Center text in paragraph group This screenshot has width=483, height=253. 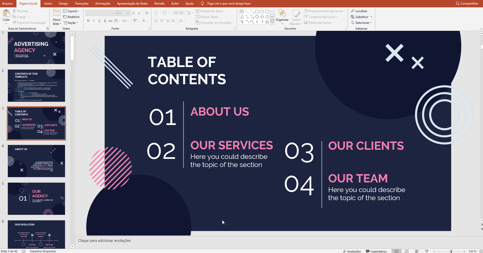(x=162, y=21)
